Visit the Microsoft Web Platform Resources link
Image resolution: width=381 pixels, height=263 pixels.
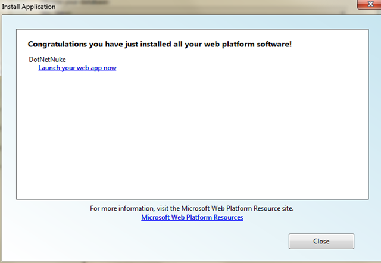click(192, 218)
